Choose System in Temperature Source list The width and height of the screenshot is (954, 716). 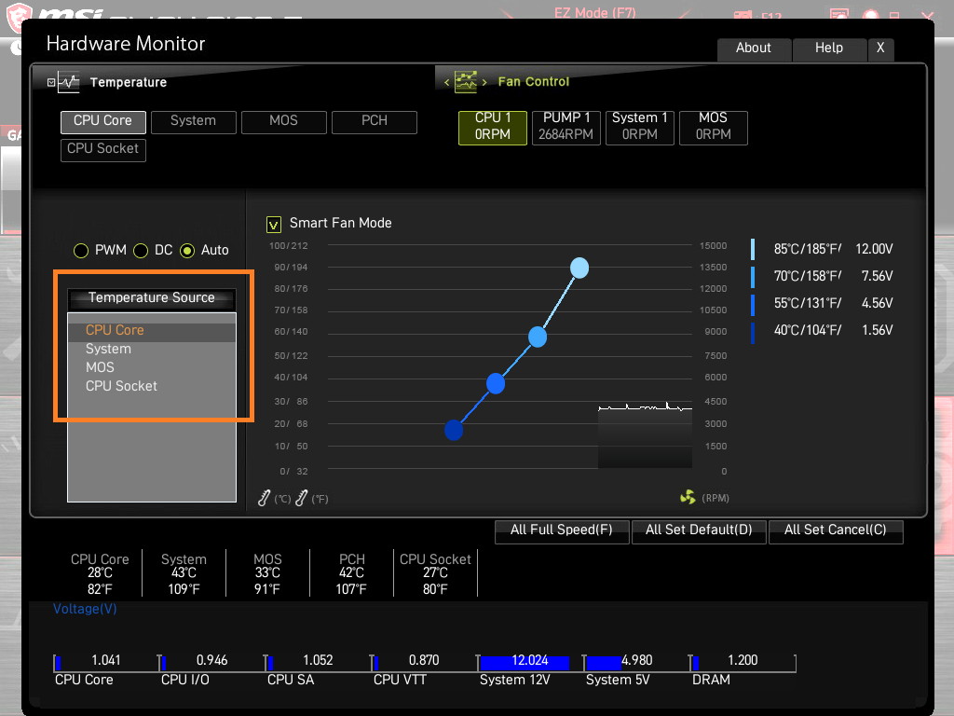108,349
